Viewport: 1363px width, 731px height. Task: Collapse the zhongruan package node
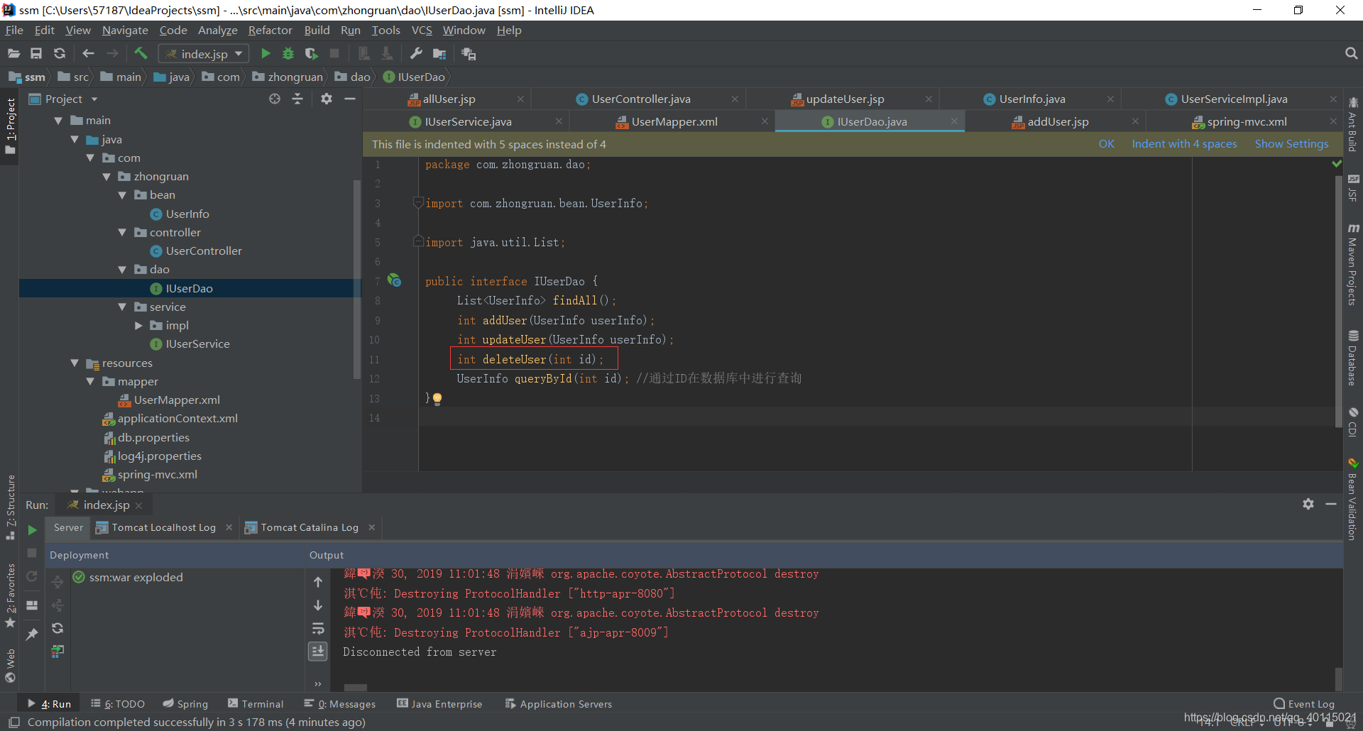click(106, 176)
